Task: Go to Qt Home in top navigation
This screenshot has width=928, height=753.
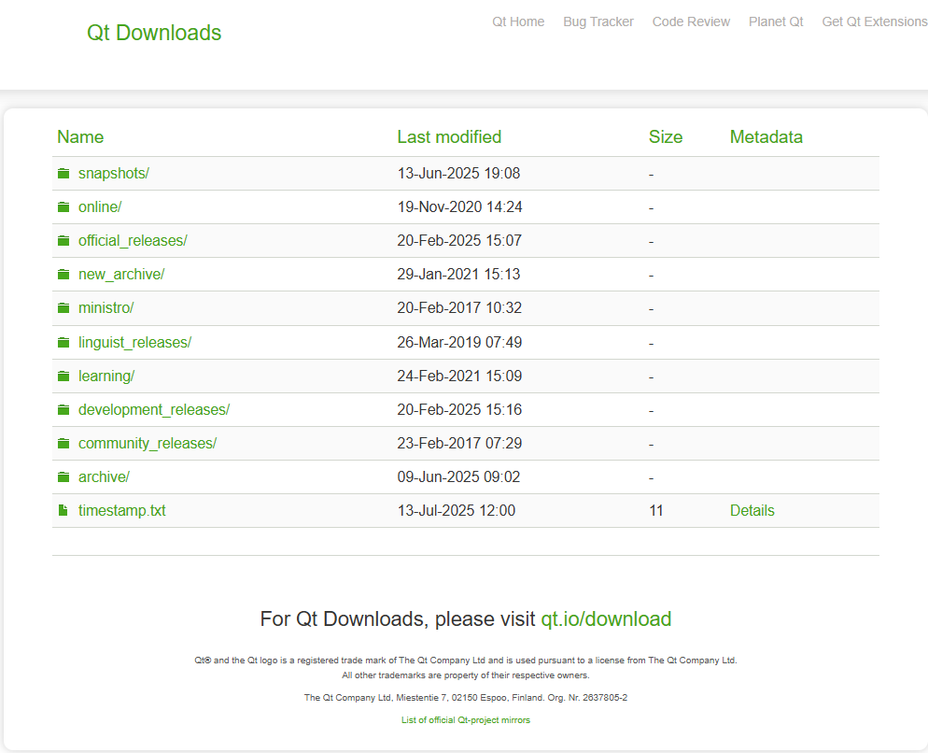Action: tap(518, 21)
